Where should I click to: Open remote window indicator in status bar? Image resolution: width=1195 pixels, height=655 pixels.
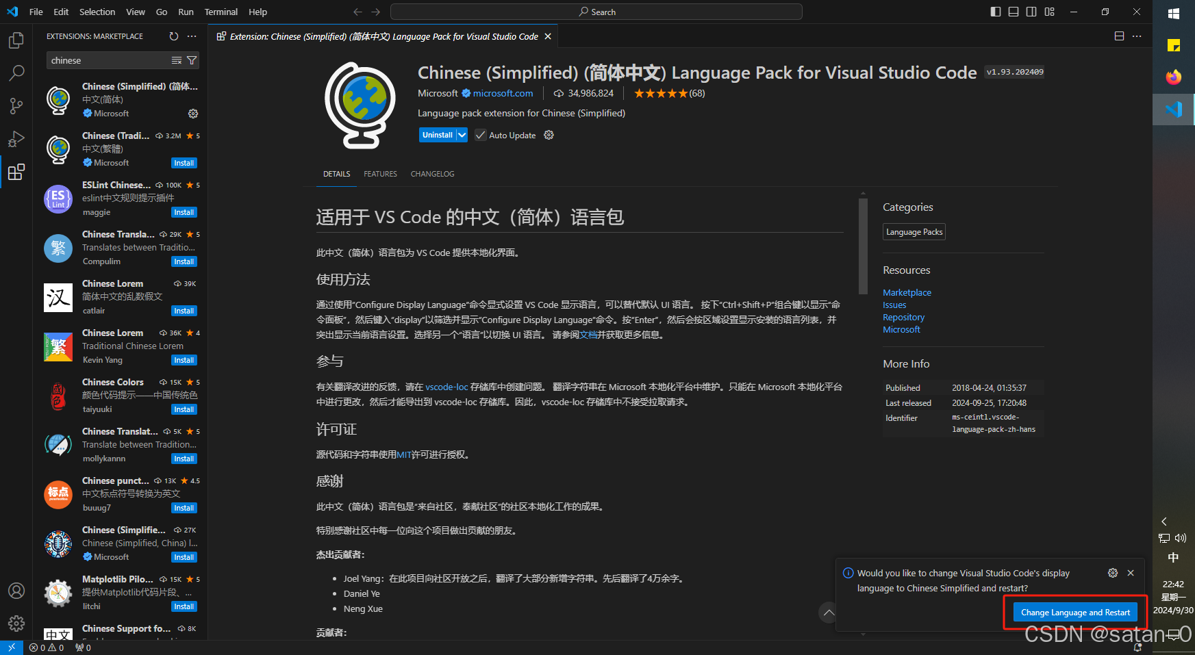[x=12, y=647]
